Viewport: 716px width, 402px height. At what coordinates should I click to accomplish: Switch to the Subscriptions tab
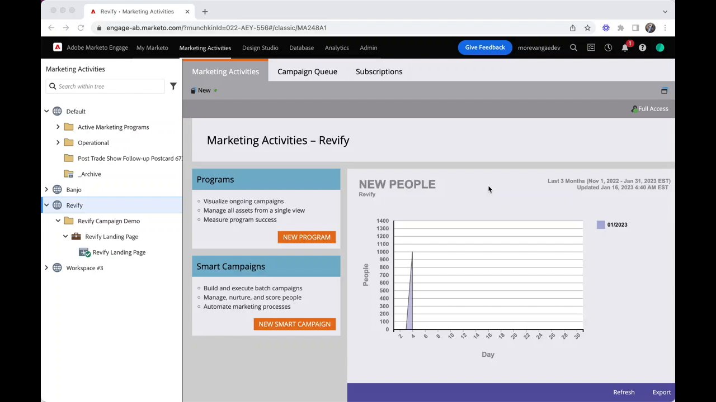tap(379, 71)
